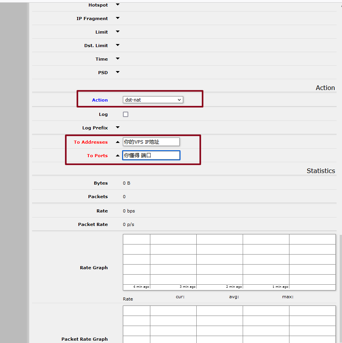Viewport: 342px width, 343px height.
Task: Expand the PSD section arrow
Action: click(118, 72)
